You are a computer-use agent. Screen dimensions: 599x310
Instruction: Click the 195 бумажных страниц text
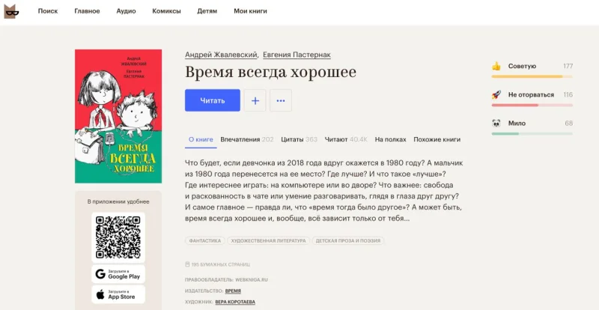(221, 264)
